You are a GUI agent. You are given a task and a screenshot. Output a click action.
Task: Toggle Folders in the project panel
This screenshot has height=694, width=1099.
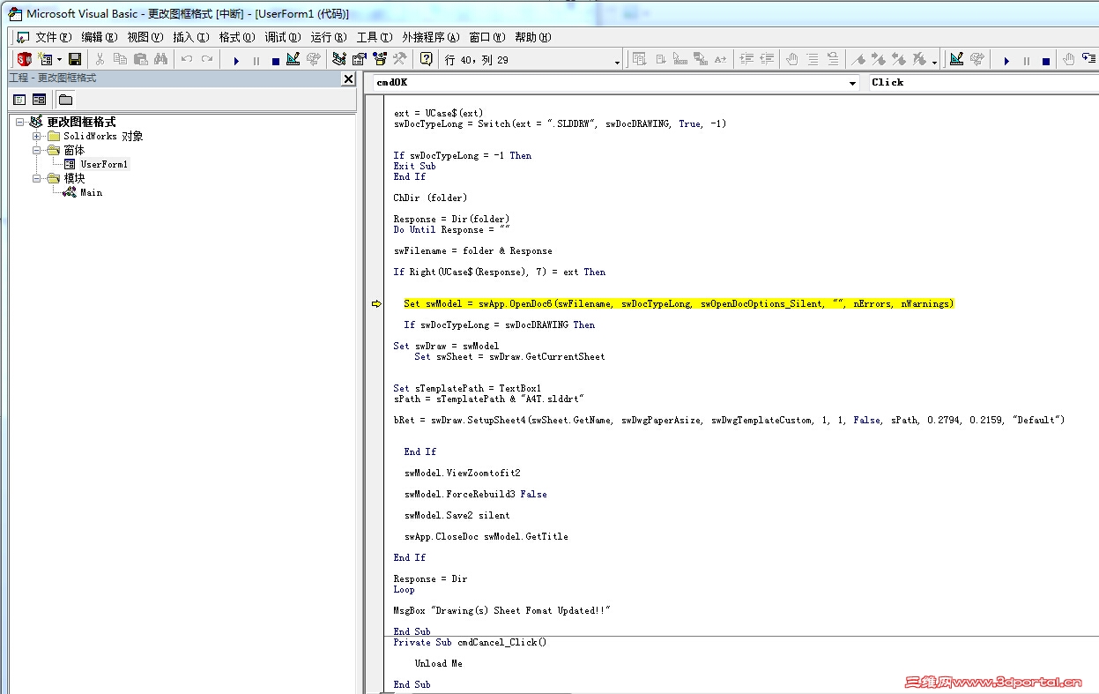65,99
